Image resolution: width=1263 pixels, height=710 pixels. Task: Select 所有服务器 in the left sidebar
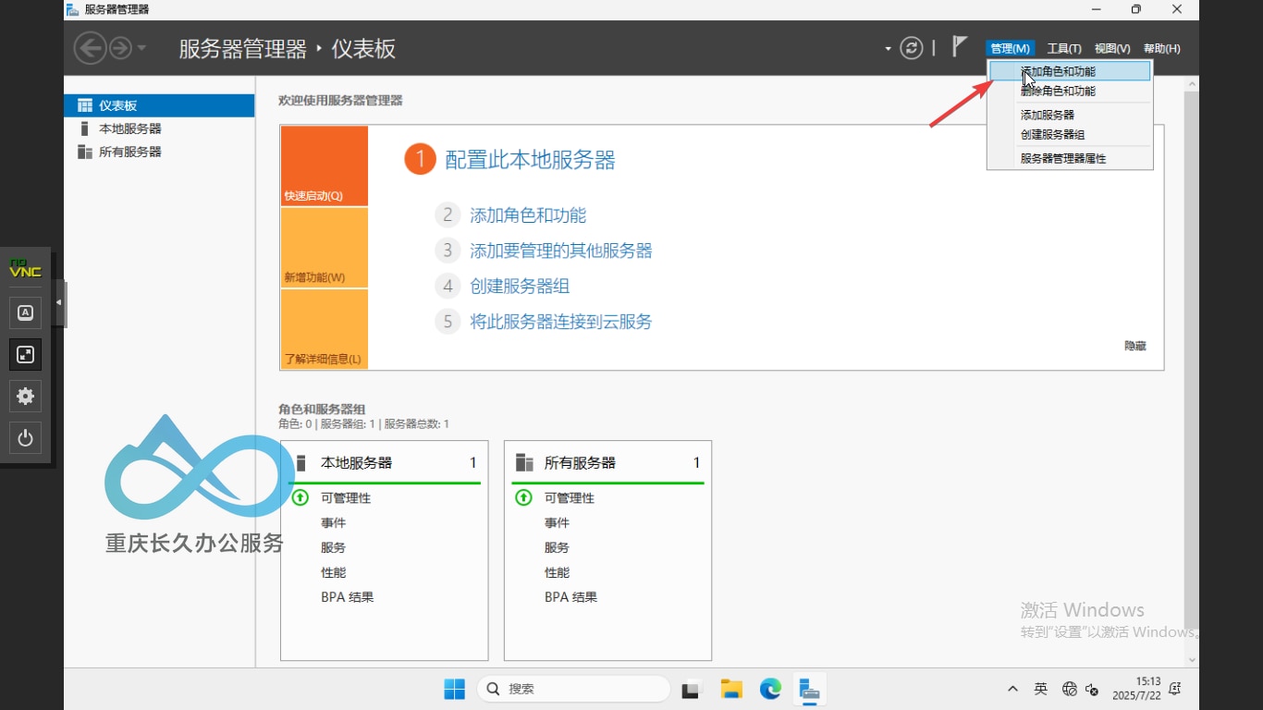click(x=159, y=152)
